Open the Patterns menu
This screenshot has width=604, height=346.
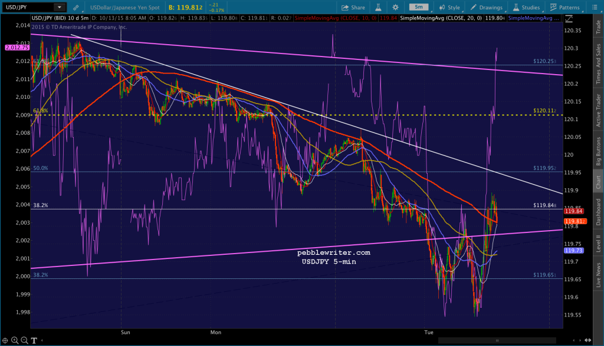point(564,7)
